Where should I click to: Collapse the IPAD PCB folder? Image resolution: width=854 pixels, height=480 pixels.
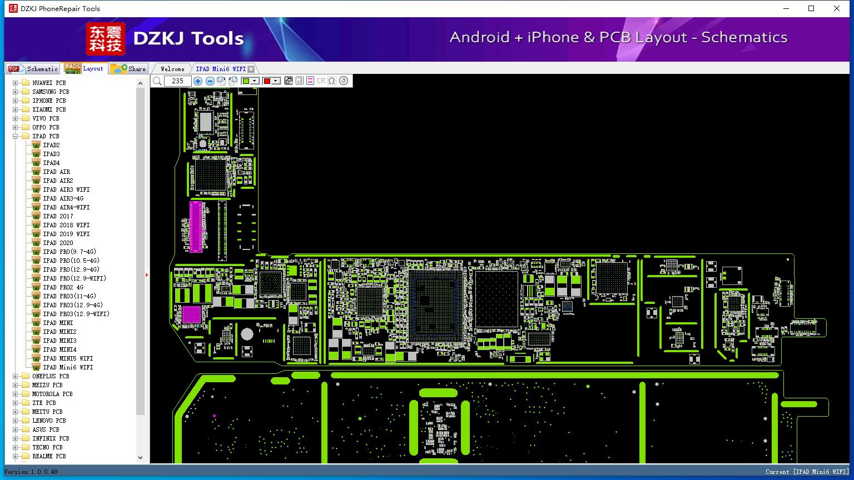point(16,136)
